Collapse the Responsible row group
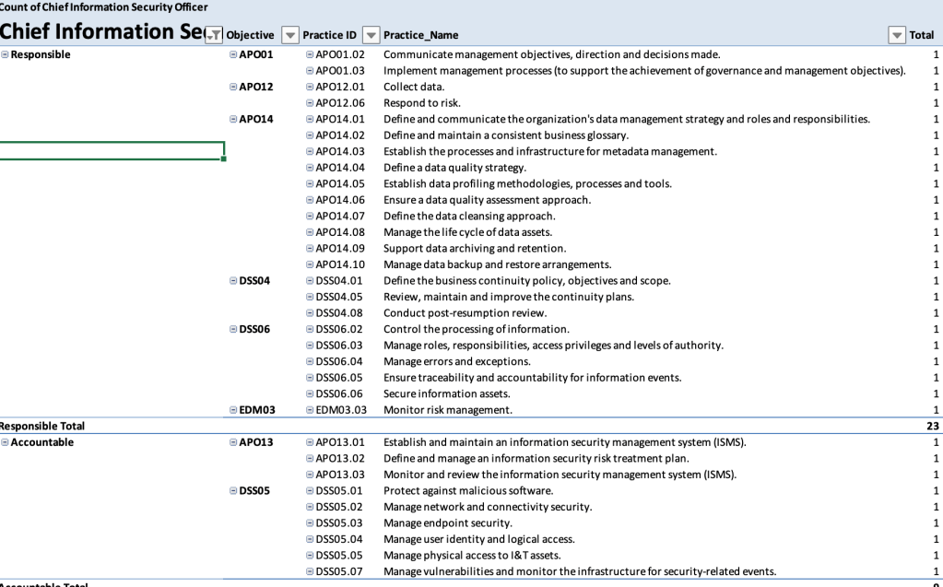 click(6, 55)
